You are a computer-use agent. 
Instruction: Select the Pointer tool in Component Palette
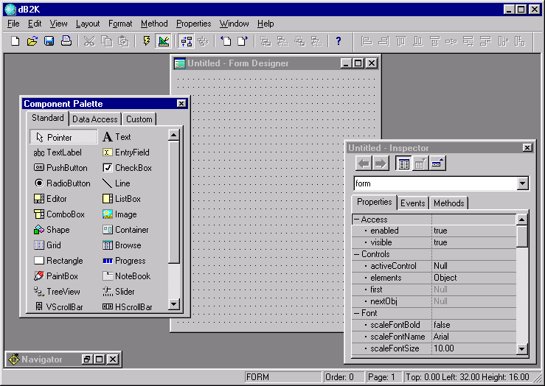63,137
